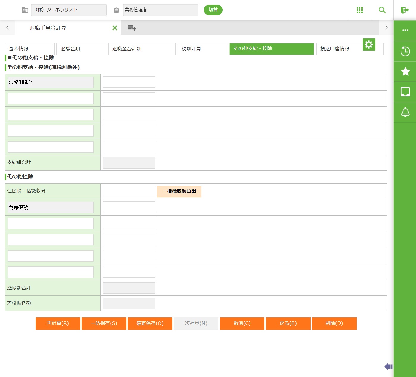The height and width of the screenshot is (377, 416).
Task: Open the role selector 業務管理者
Action: [160, 10]
